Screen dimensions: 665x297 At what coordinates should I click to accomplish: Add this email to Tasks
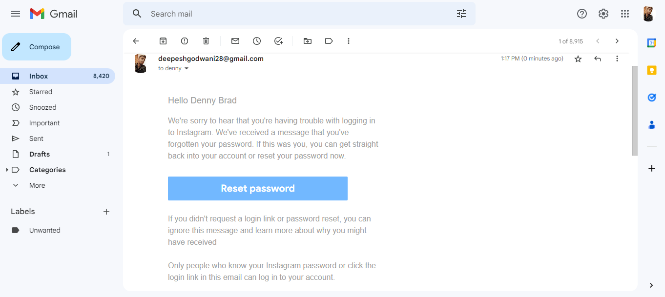click(278, 41)
